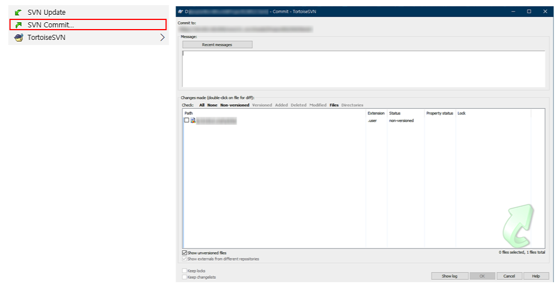Sort by Lock column header

coord(493,113)
